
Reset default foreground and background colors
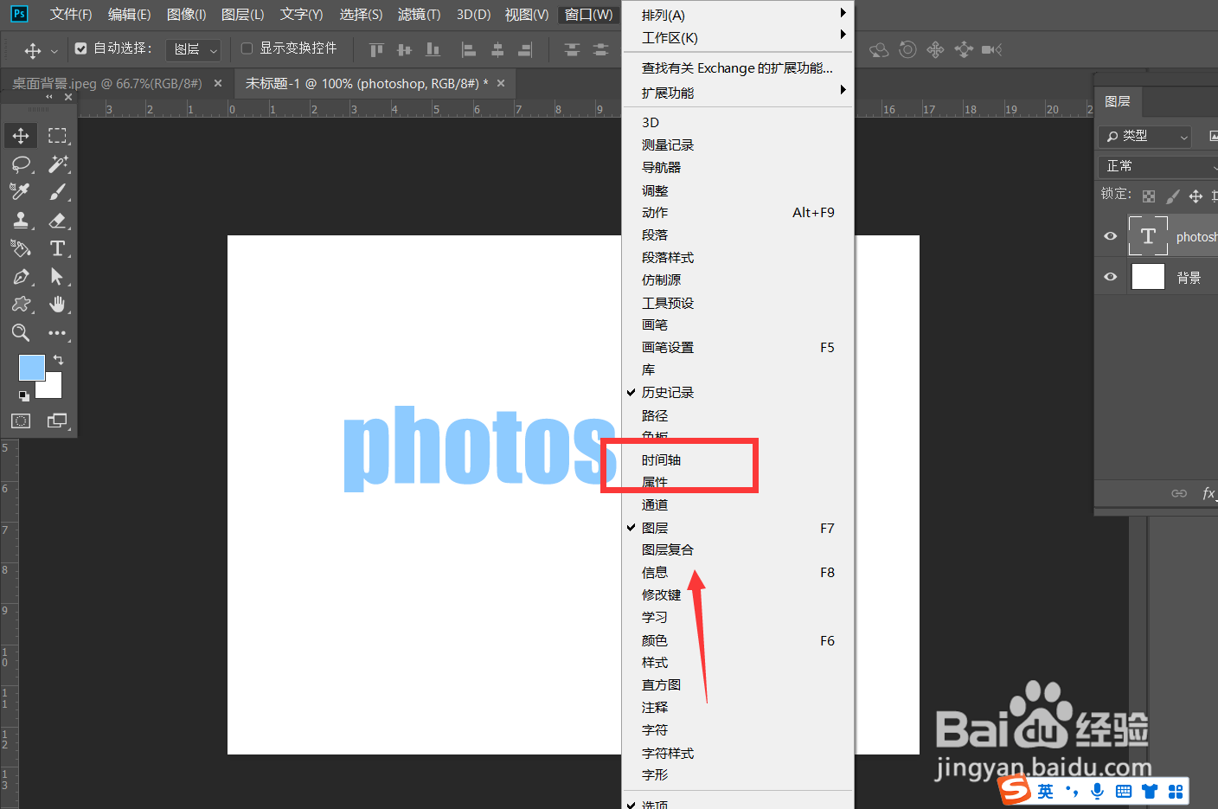(x=24, y=395)
